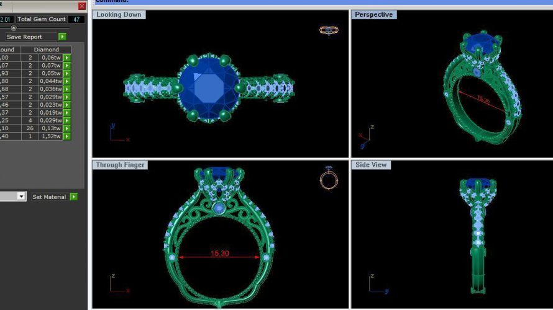The image size is (553, 310).
Task: Click green arrow in the 0,13tw row
Action: pos(67,128)
